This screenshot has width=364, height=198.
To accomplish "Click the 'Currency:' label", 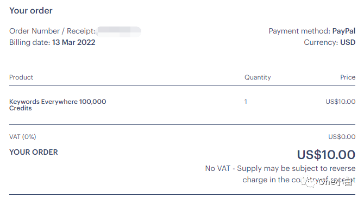I will 321,43.
